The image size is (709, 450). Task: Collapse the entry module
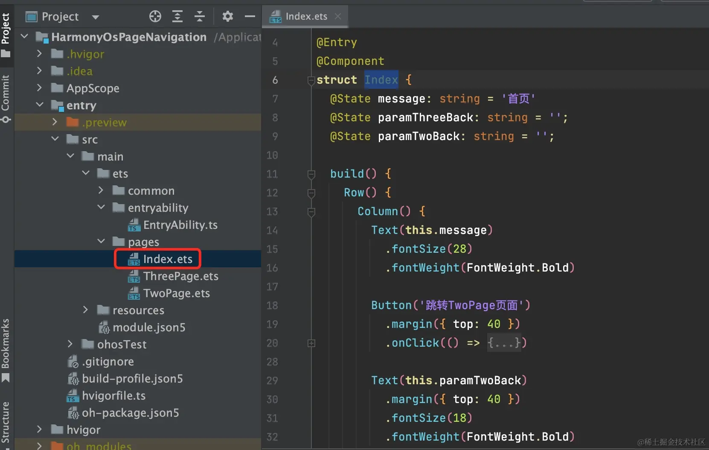click(x=40, y=105)
